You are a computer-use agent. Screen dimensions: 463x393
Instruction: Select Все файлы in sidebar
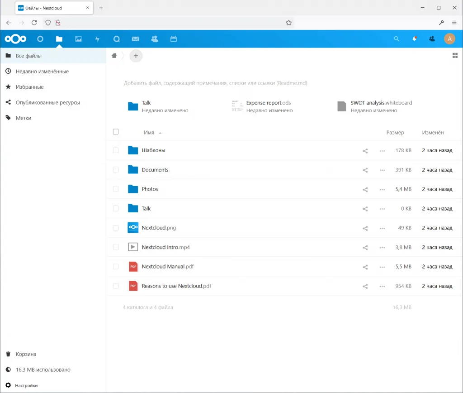[53, 56]
